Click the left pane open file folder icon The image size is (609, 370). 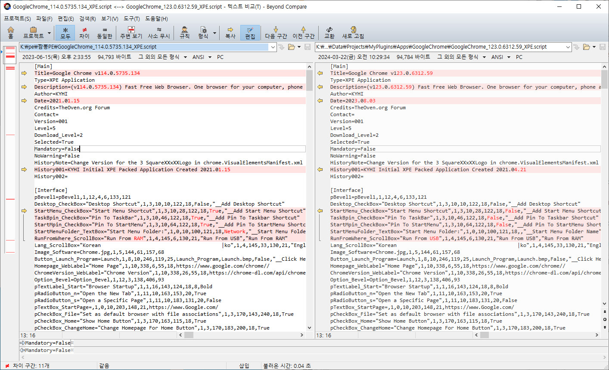tap(292, 47)
